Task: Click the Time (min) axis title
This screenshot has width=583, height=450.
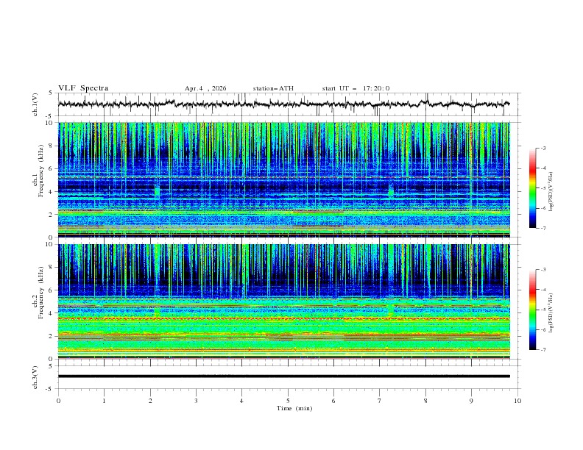Action: (294, 408)
